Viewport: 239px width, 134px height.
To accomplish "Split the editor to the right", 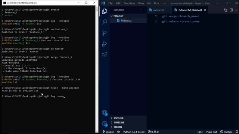I will (231, 10).
